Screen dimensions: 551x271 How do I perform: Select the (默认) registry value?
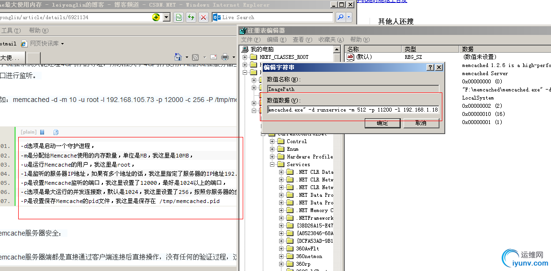click(364, 57)
